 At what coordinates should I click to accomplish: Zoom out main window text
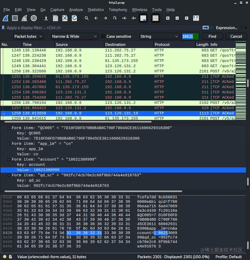(177, 18)
